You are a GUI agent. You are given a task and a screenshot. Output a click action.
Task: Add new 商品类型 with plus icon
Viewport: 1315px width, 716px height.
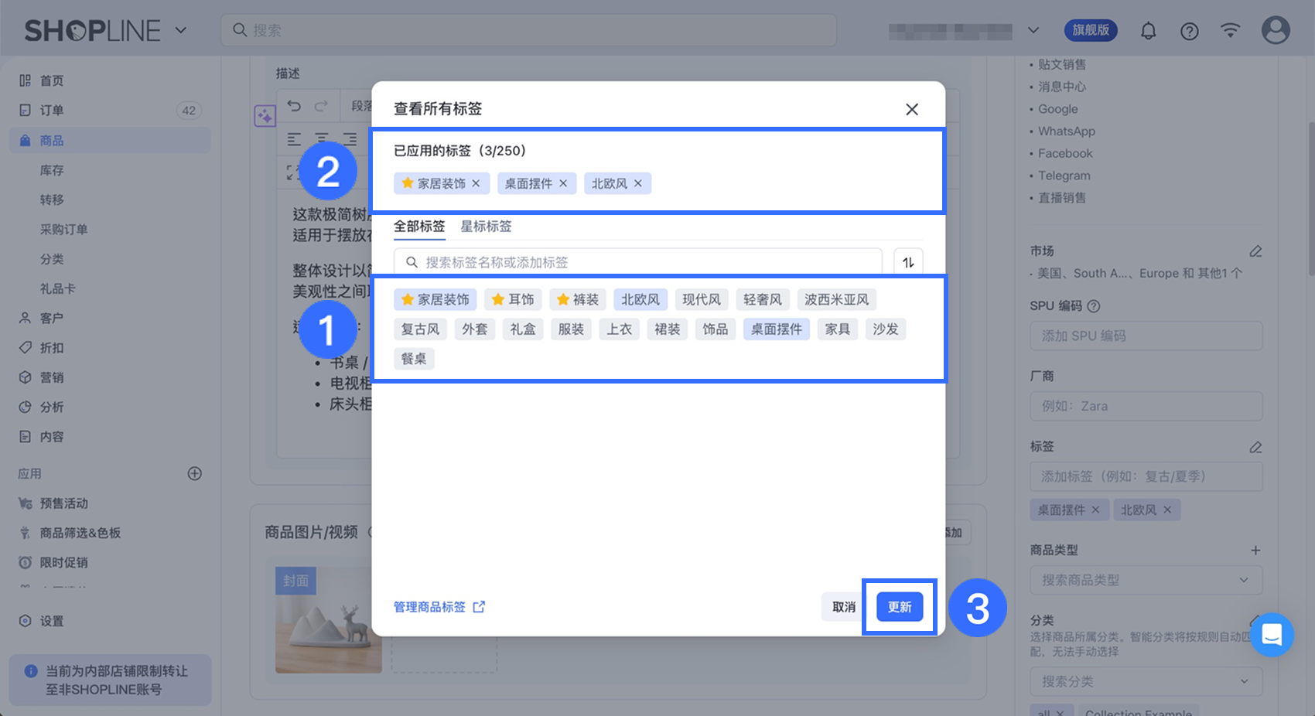pos(1255,551)
